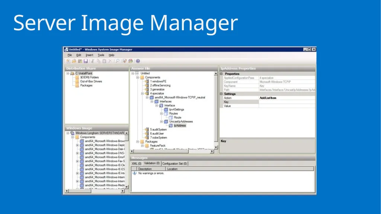Viewport: 381px width, 214px height.
Task: Click the Open Answer File folder icon
Action: pyautogui.click(x=74, y=61)
